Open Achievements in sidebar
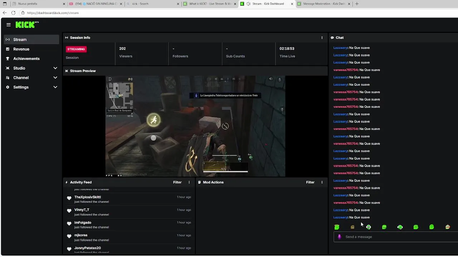This screenshot has height=257, width=458. click(x=31, y=59)
